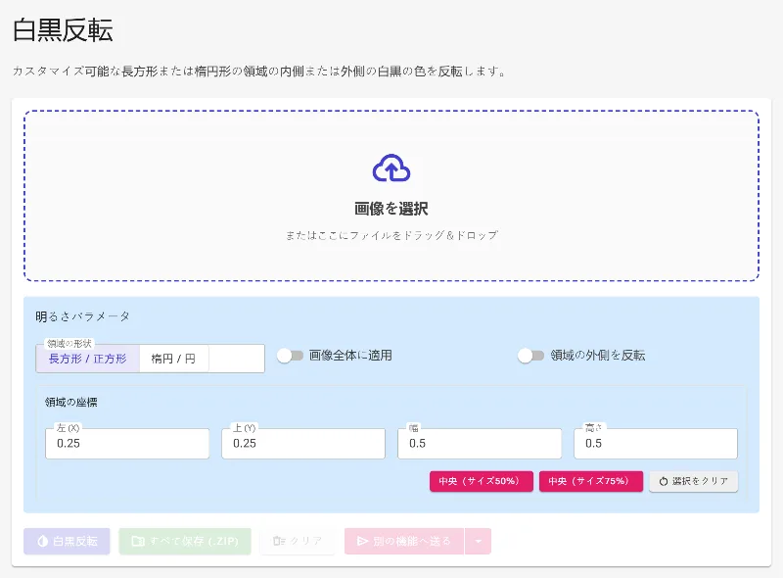Click 中央（サイズ50%）button

(x=482, y=481)
